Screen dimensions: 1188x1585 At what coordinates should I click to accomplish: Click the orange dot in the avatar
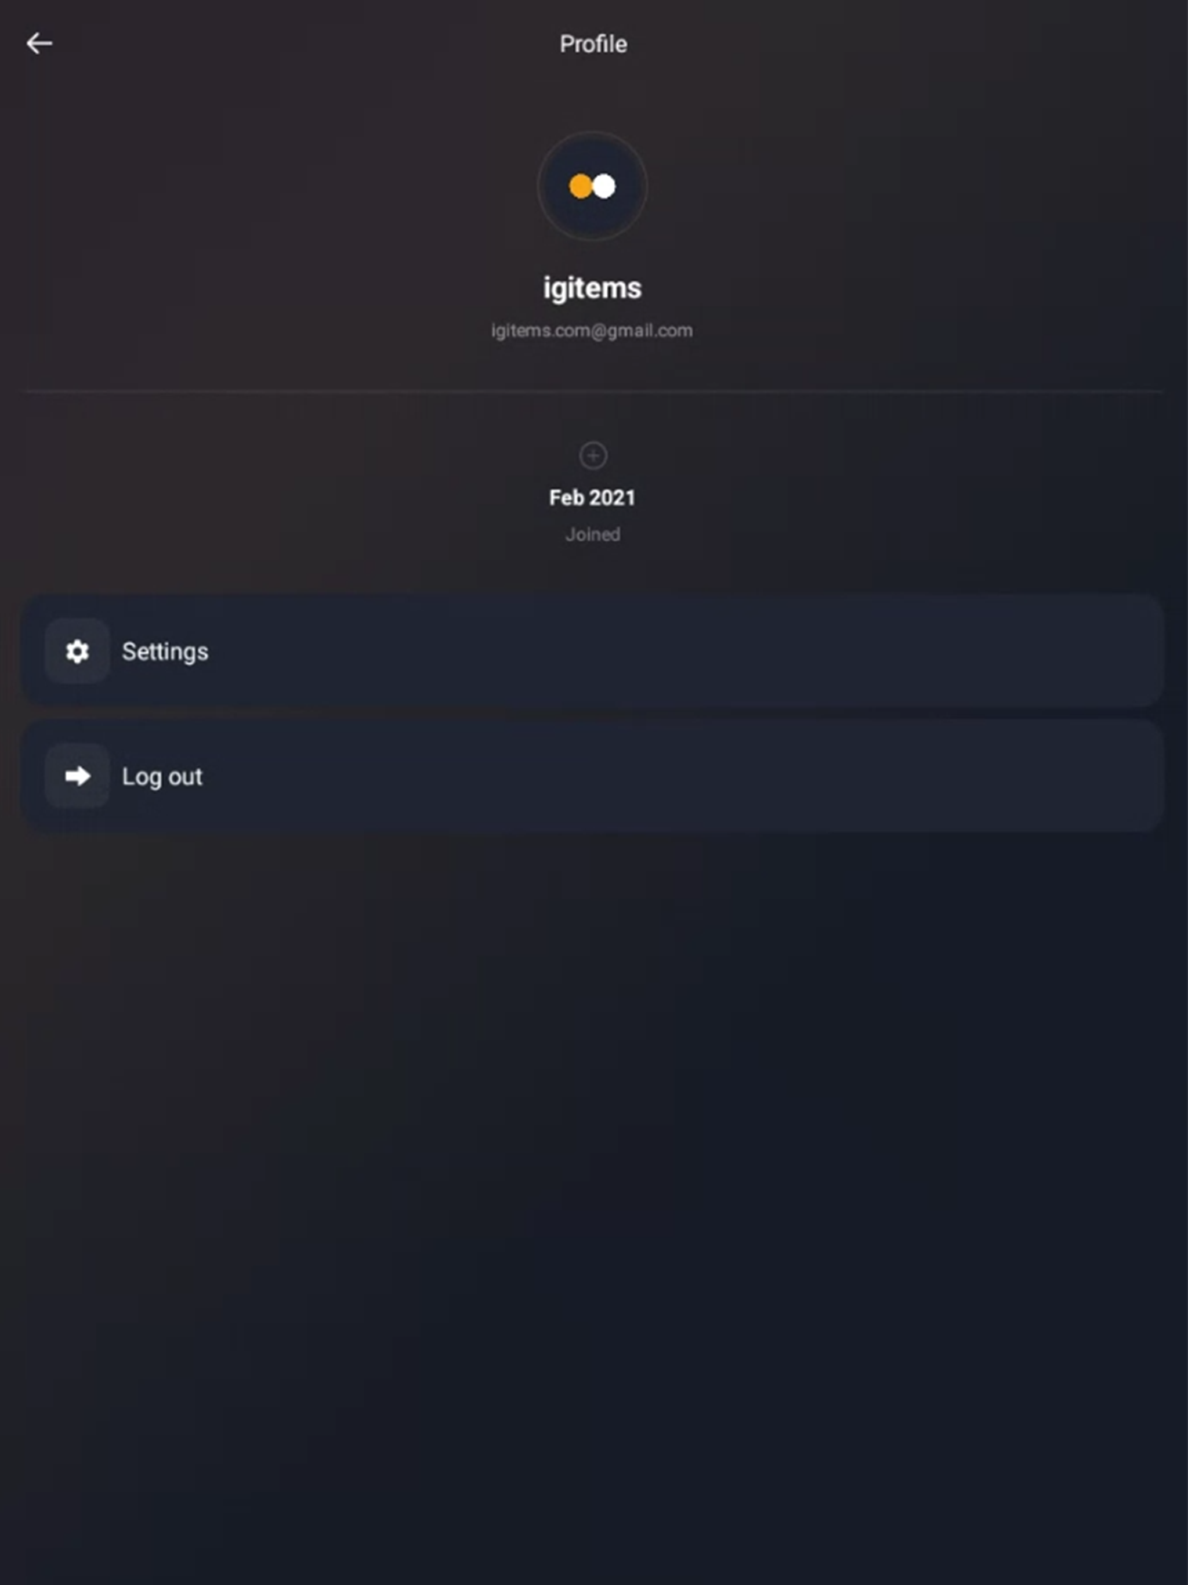(x=579, y=186)
